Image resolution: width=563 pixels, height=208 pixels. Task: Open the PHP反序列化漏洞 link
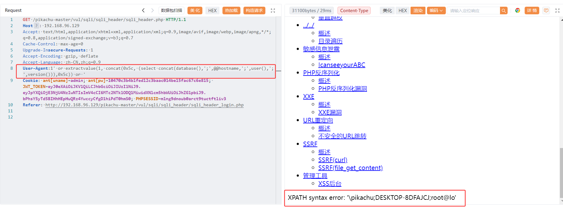point(343,89)
